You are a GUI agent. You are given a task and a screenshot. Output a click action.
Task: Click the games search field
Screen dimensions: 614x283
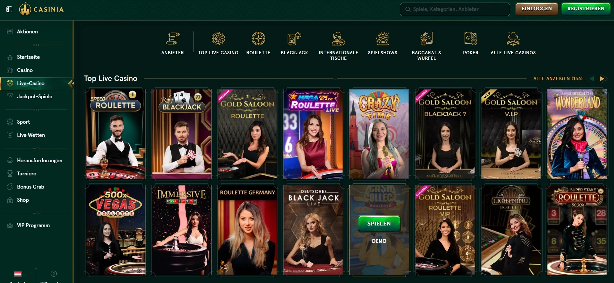pyautogui.click(x=455, y=9)
